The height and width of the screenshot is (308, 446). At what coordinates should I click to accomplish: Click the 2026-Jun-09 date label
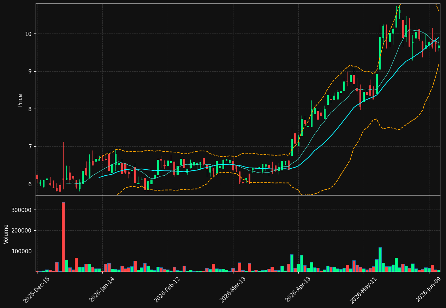(x=428, y=290)
